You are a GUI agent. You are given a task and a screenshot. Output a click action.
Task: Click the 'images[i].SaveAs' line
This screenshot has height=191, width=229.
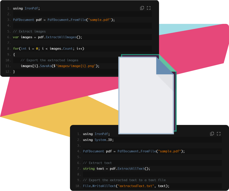tap(60, 66)
